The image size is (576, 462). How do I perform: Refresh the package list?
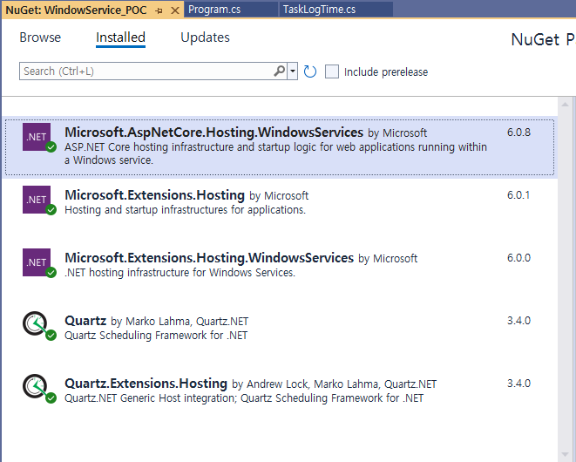[309, 71]
